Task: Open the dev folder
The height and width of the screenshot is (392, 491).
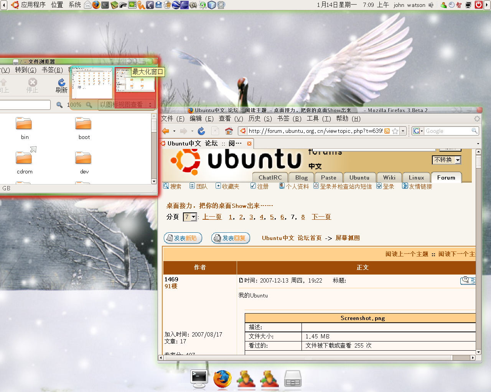Action: [84, 162]
